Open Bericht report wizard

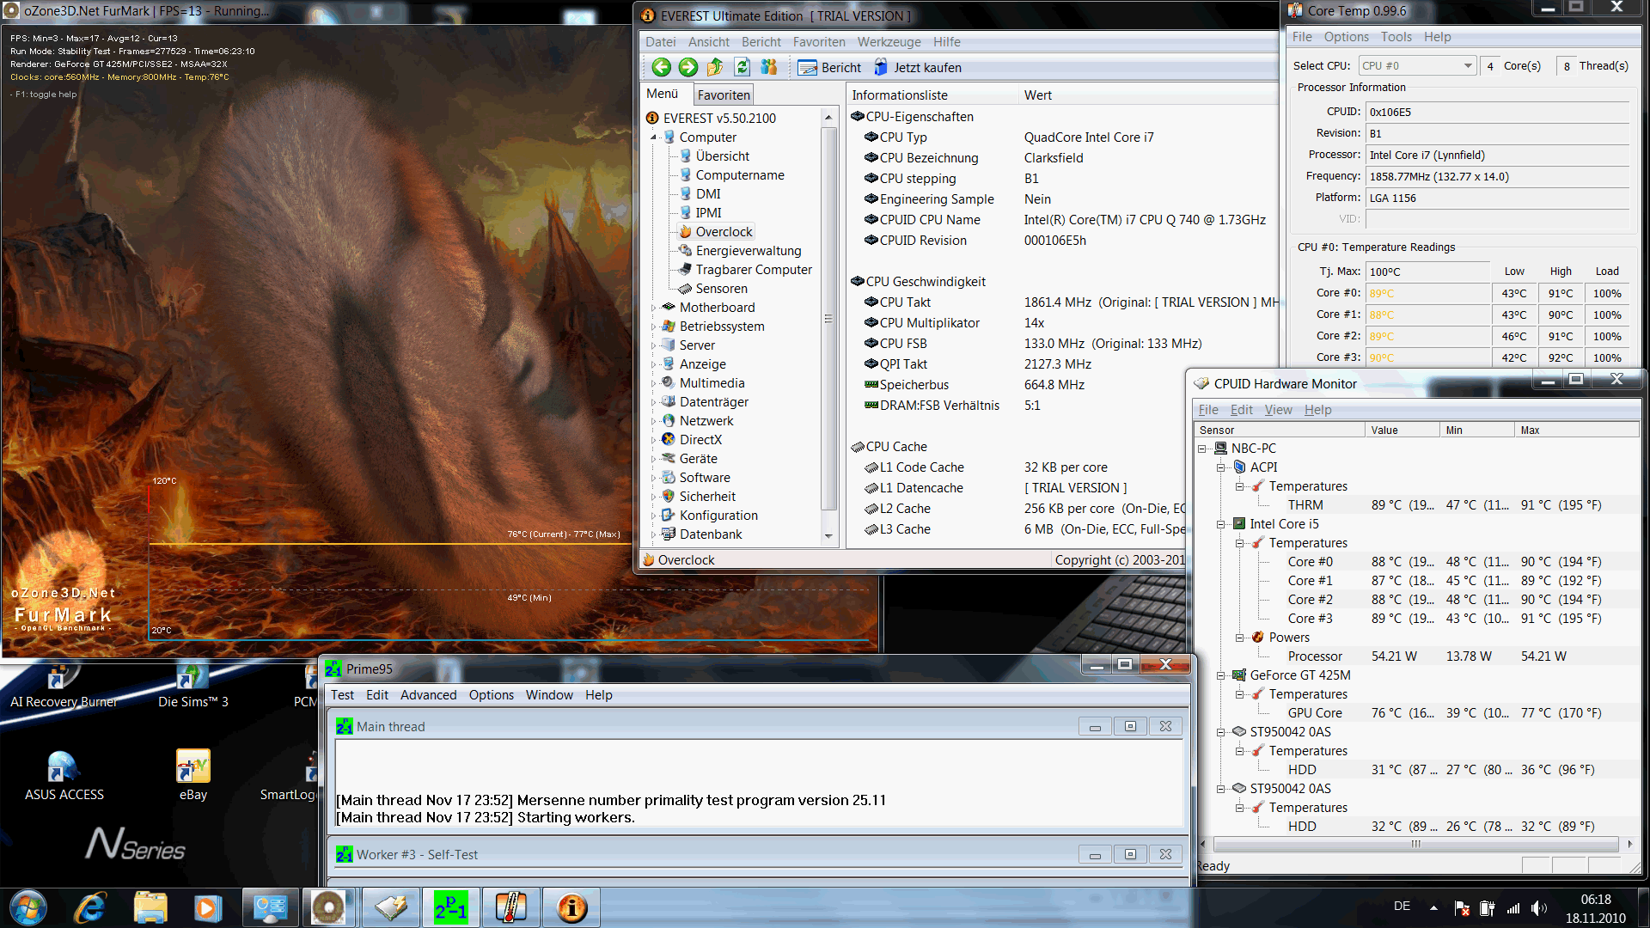coord(829,68)
